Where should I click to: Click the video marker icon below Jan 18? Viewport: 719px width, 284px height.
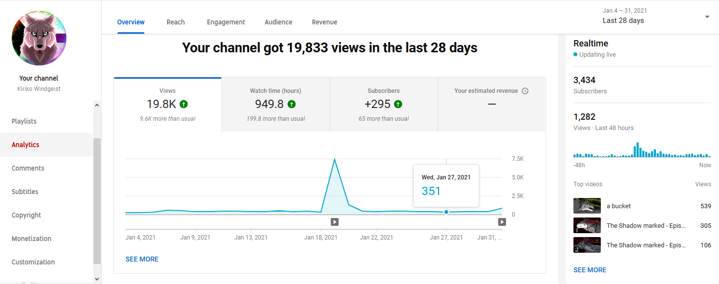pyautogui.click(x=335, y=222)
